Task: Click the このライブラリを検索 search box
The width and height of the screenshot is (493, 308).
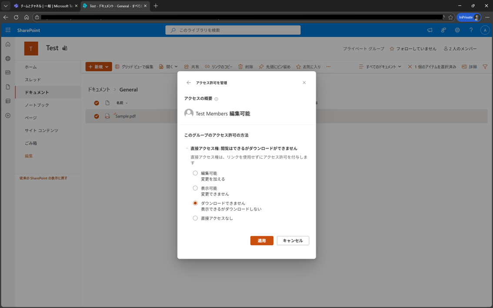Action: pyautogui.click(x=233, y=30)
